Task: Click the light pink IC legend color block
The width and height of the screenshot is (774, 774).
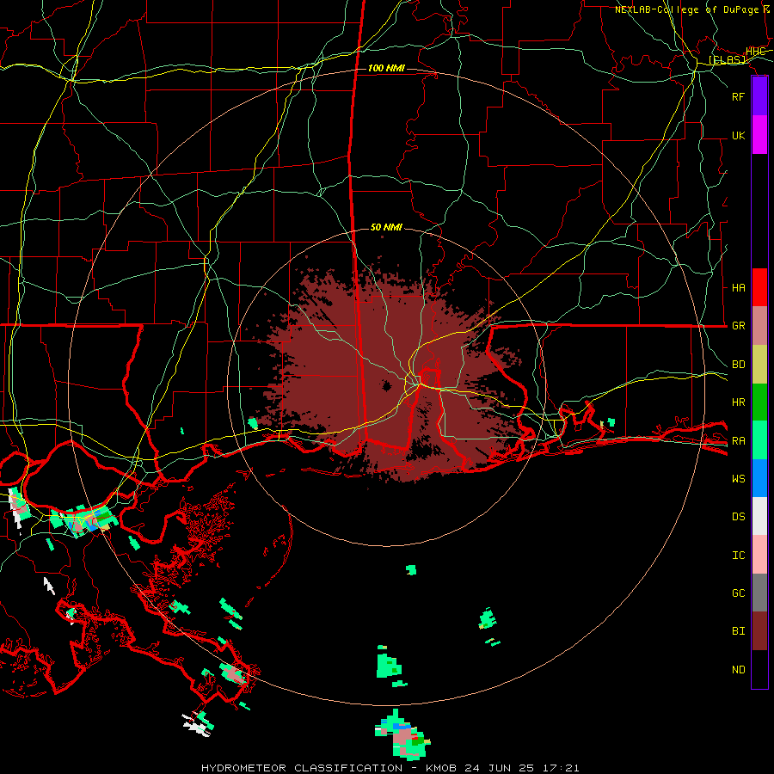Action: (759, 555)
